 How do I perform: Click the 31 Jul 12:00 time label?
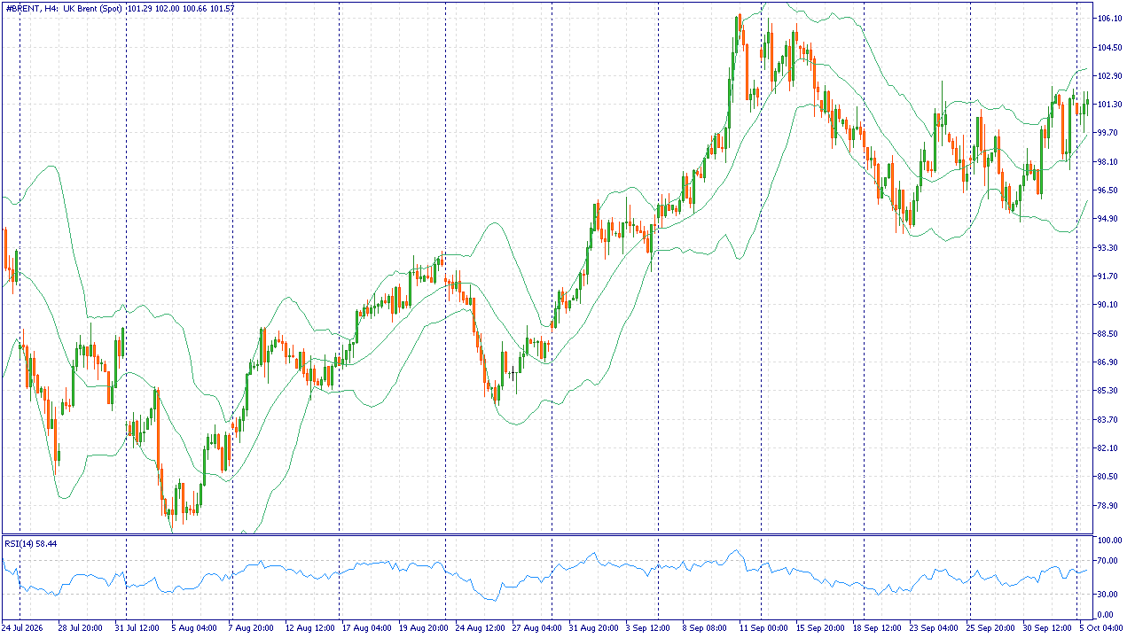[137, 628]
